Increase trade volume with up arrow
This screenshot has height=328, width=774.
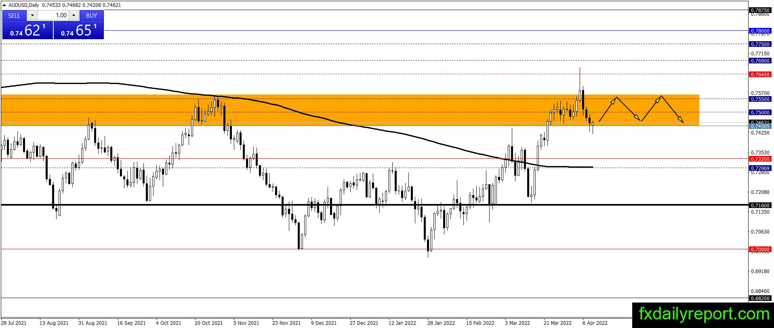pyautogui.click(x=74, y=15)
